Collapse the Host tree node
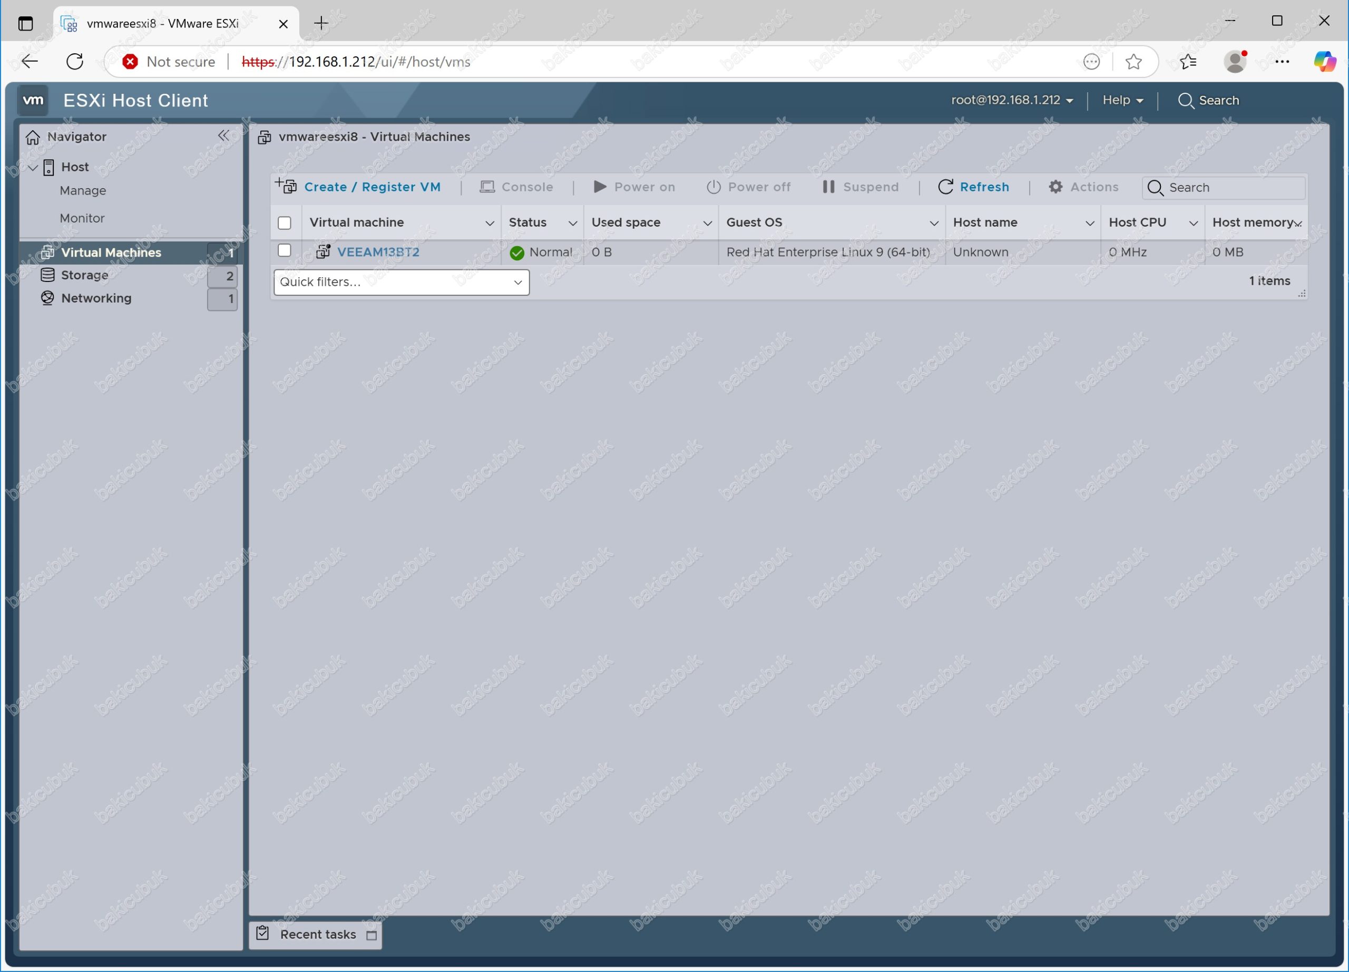The image size is (1349, 972). pos(33,168)
